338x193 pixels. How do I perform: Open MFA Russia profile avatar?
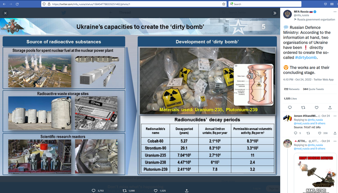287,14
